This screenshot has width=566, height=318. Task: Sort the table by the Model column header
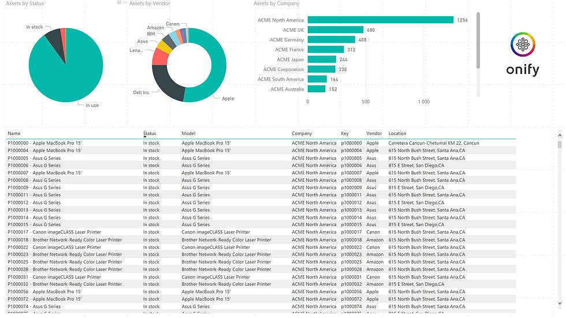(188, 133)
